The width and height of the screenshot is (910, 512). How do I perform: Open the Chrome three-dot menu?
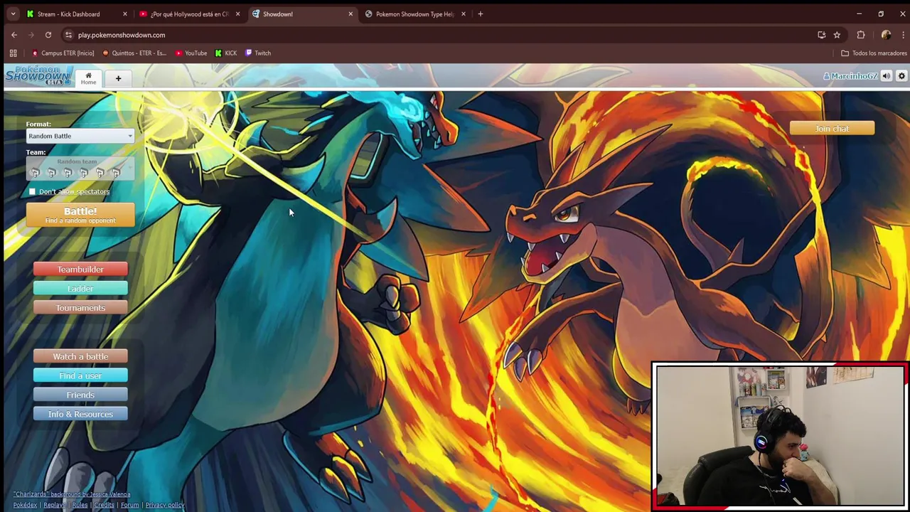(903, 35)
